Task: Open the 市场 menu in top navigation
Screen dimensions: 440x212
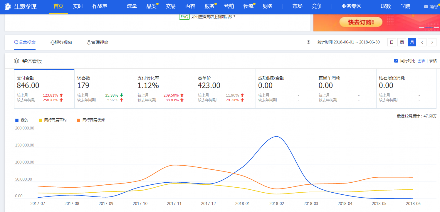Action: click(298, 6)
